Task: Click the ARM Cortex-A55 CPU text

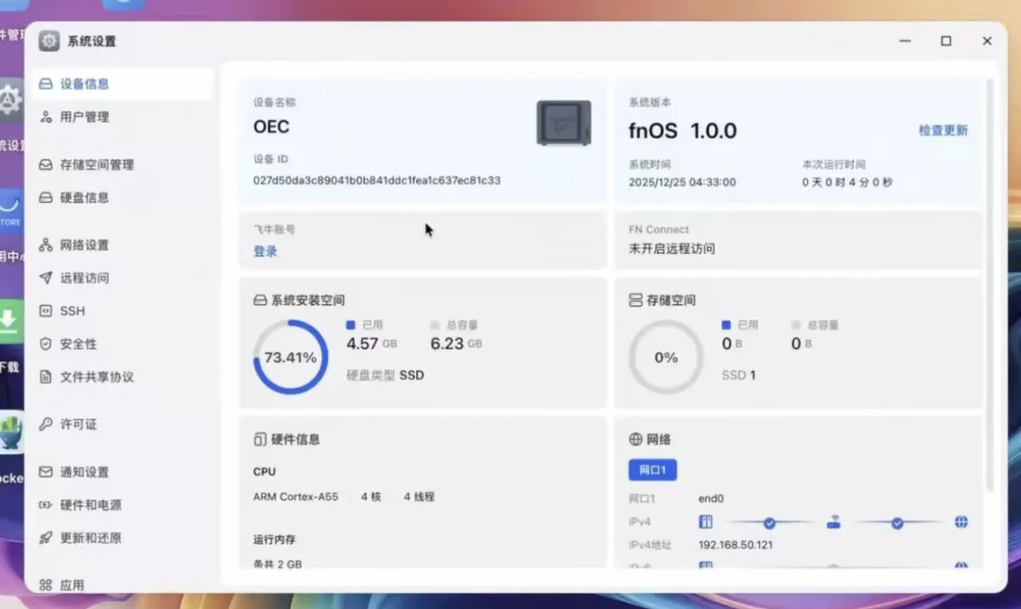Action: (x=296, y=497)
